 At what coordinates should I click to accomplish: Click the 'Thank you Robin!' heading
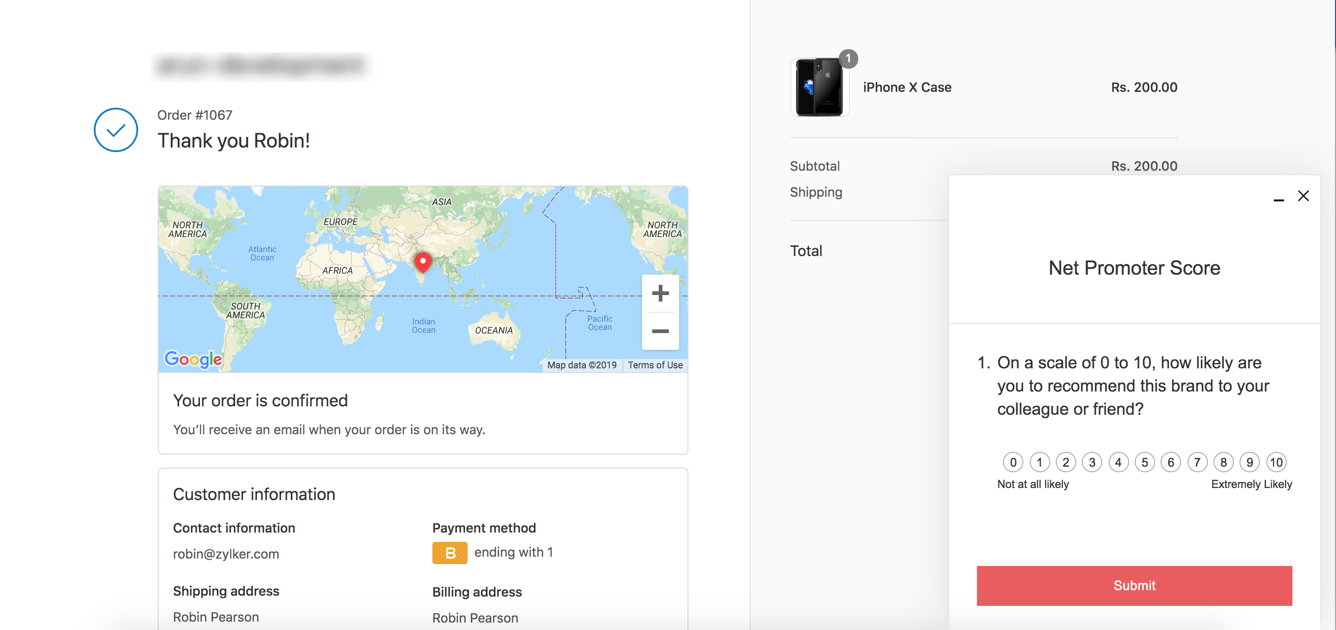(233, 141)
